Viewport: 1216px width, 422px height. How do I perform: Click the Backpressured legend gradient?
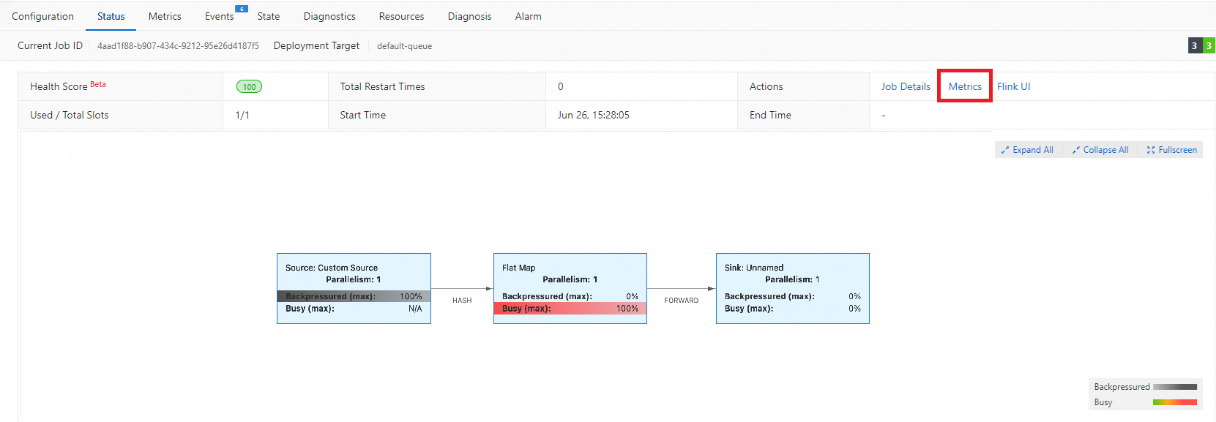coord(1175,387)
